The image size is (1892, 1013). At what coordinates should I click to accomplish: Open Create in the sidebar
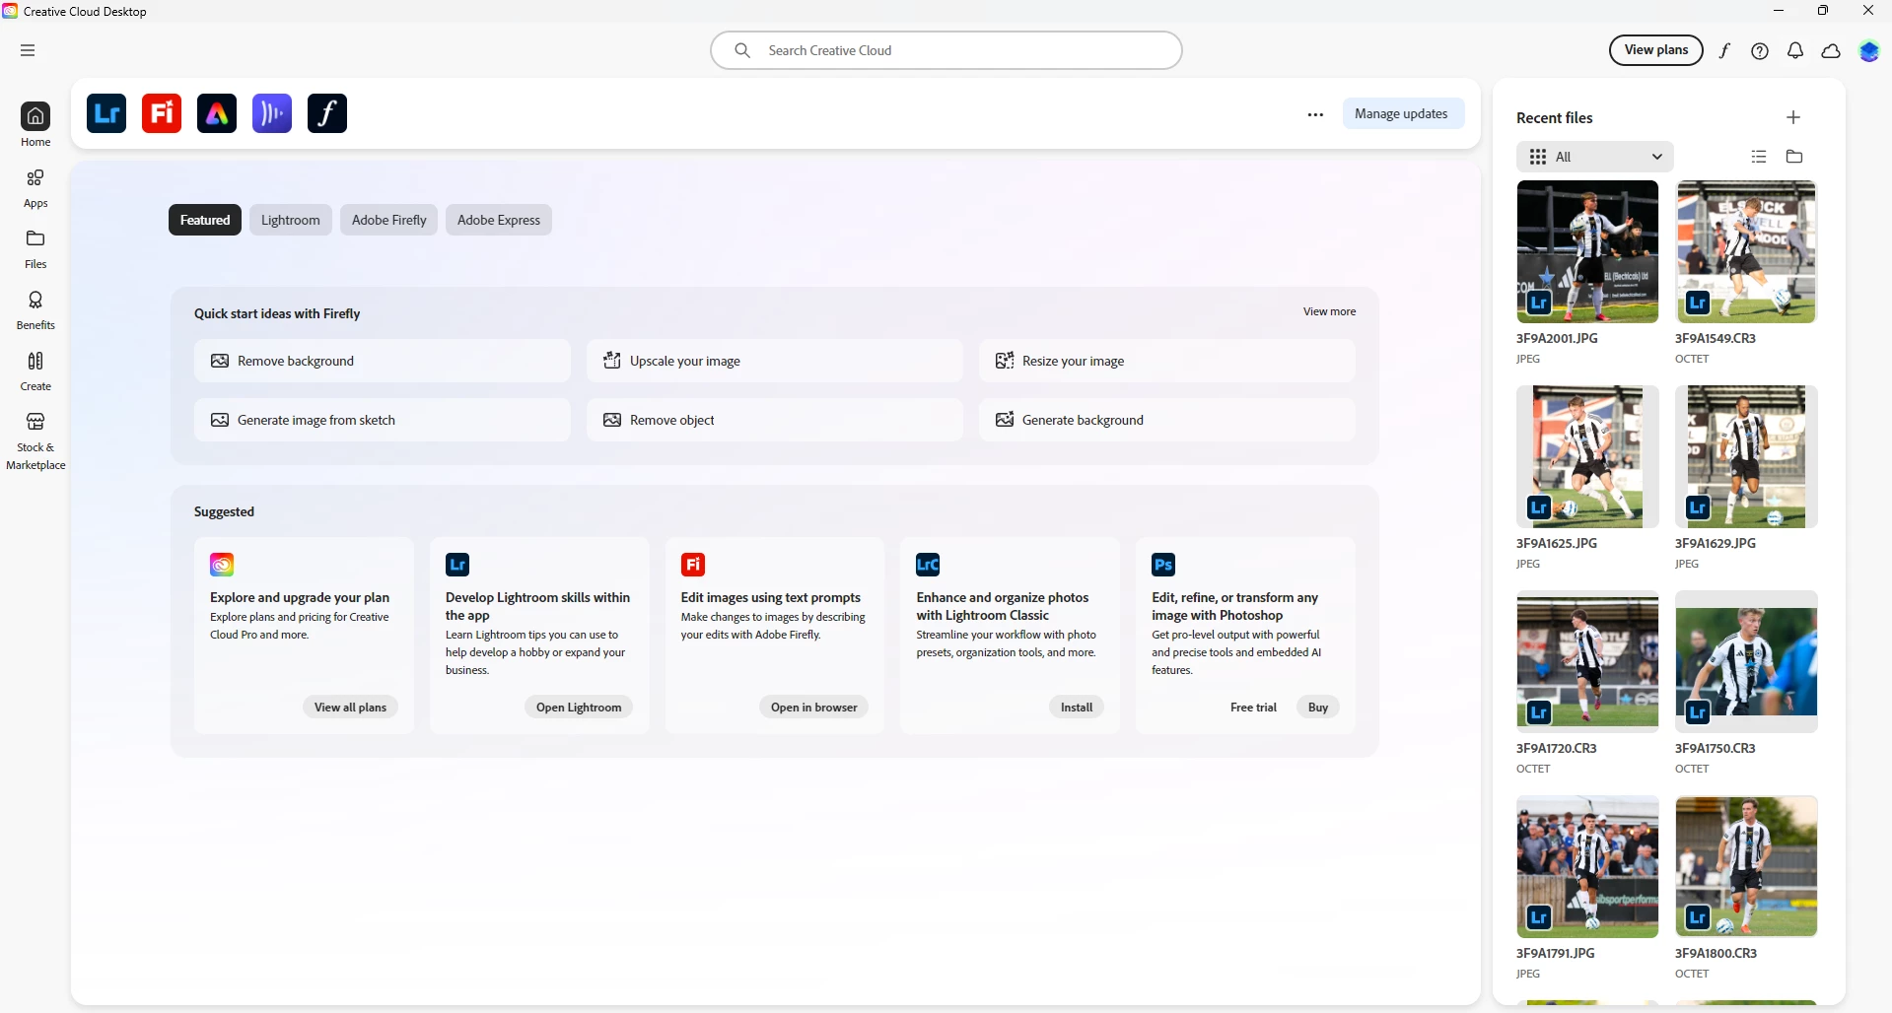[35, 371]
